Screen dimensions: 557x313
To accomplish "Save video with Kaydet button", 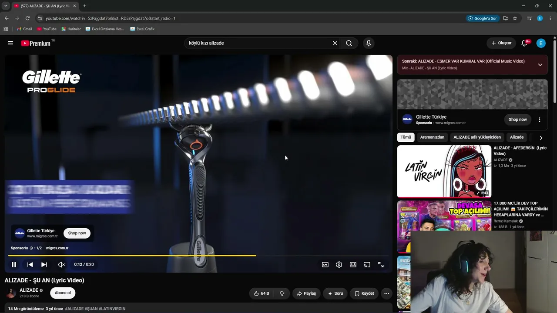I will tap(364, 293).
